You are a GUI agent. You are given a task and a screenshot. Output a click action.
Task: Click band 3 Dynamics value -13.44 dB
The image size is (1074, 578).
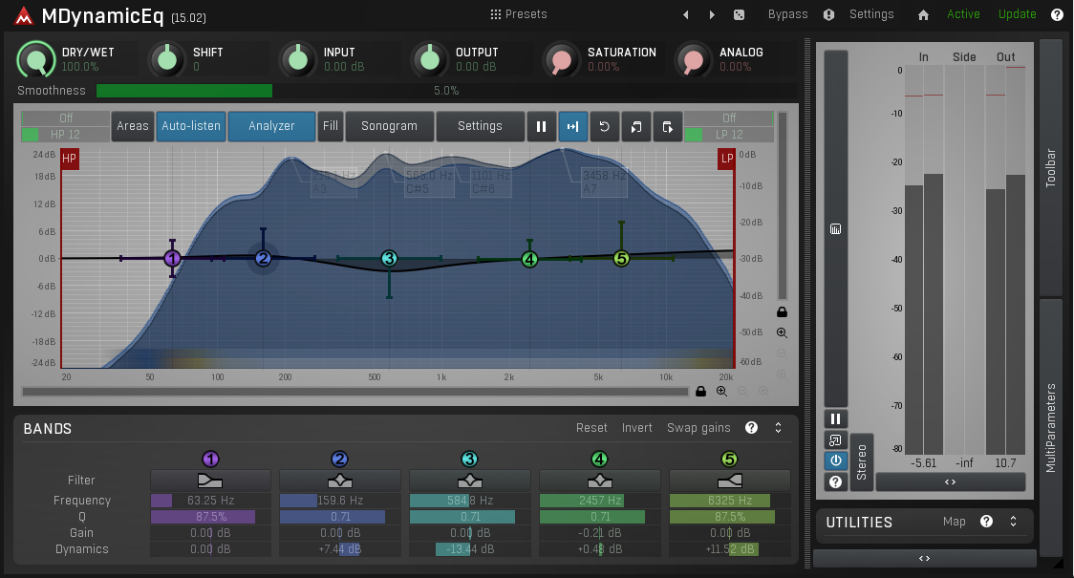[470, 549]
